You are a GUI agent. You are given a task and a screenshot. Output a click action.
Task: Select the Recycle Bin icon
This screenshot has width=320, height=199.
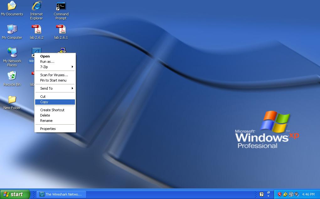tap(12, 76)
